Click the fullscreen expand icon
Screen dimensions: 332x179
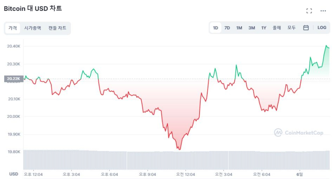(x=309, y=11)
